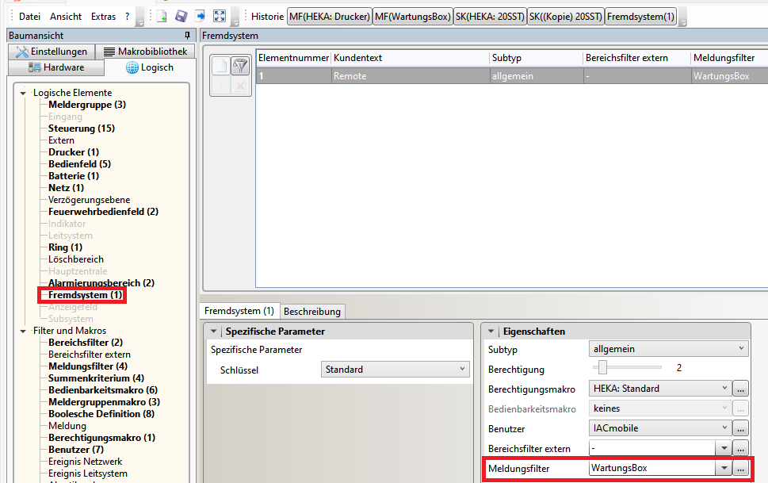Viewport: 768px width, 483px height.
Task: Open history item SK((Kopie) 20SST)
Action: (x=566, y=17)
